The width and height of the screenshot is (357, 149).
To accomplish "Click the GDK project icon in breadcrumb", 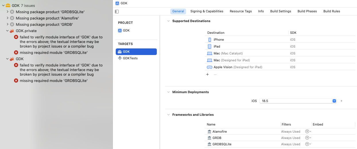I will coord(117,3).
